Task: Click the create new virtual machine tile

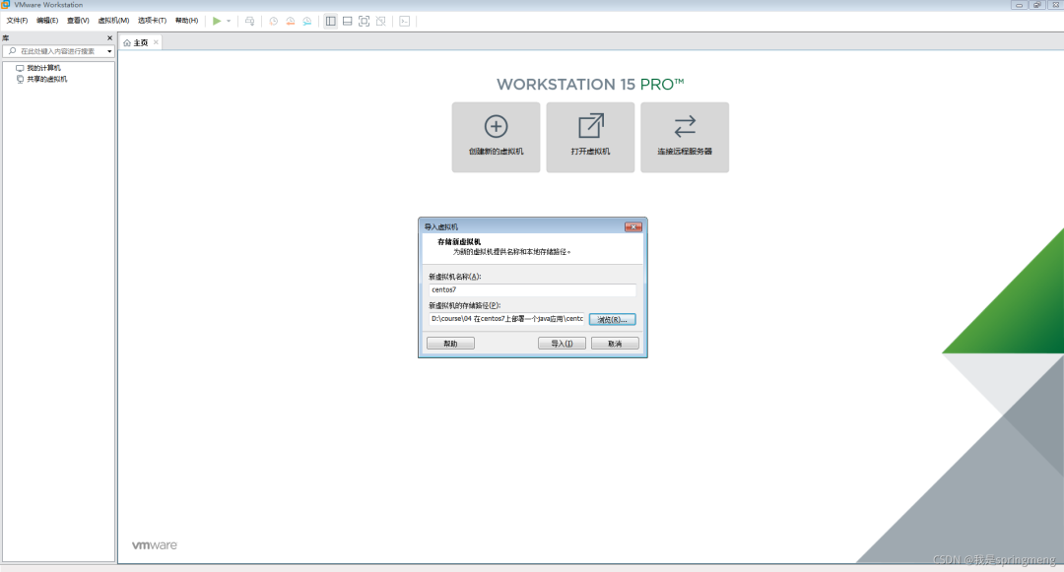Action: pyautogui.click(x=496, y=137)
